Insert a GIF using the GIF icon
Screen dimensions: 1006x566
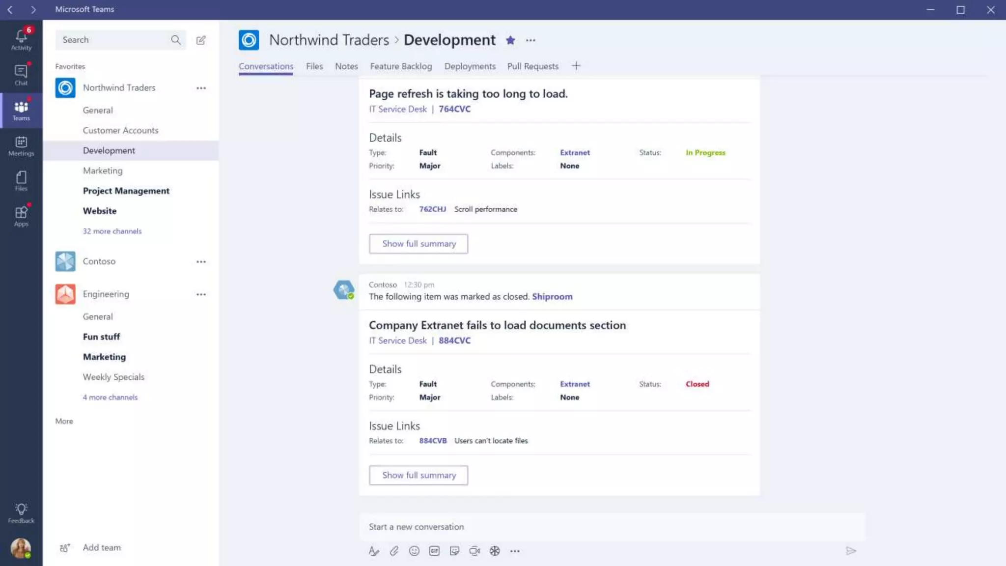point(434,551)
